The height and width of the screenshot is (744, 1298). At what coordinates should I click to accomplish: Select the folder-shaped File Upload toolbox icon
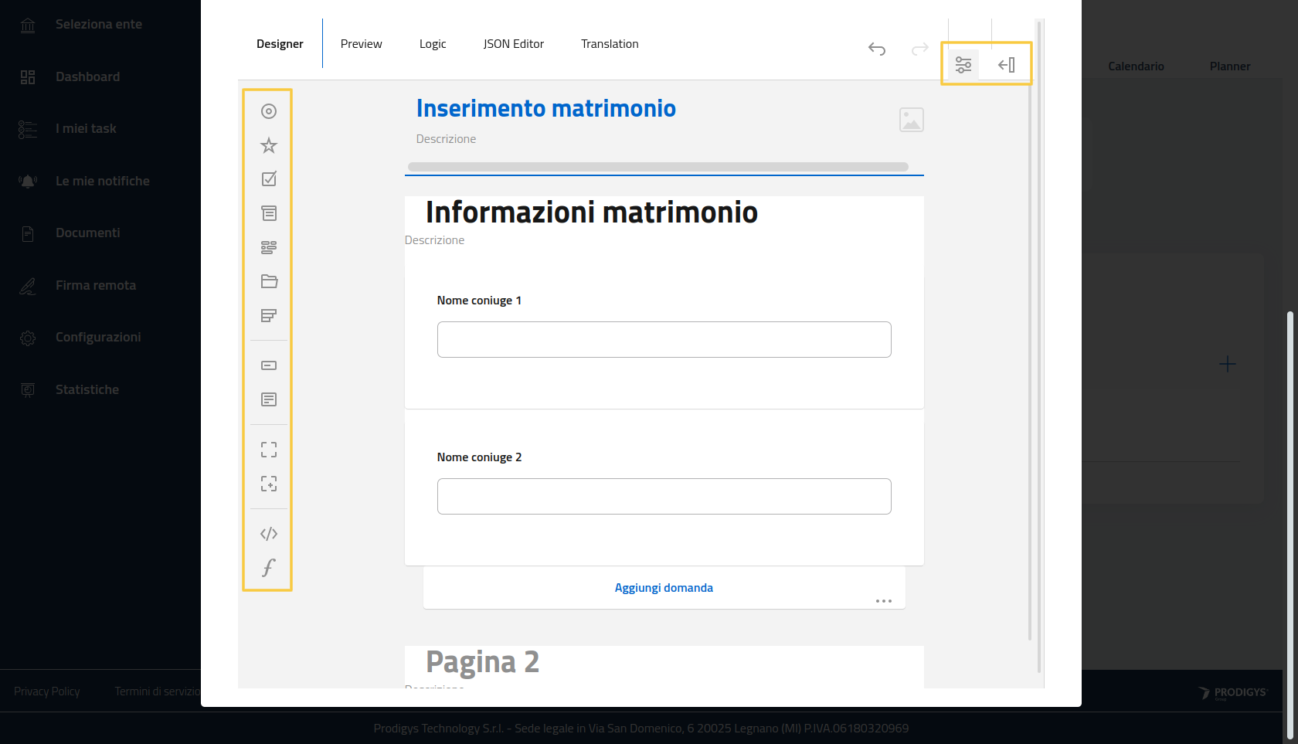coord(268,281)
